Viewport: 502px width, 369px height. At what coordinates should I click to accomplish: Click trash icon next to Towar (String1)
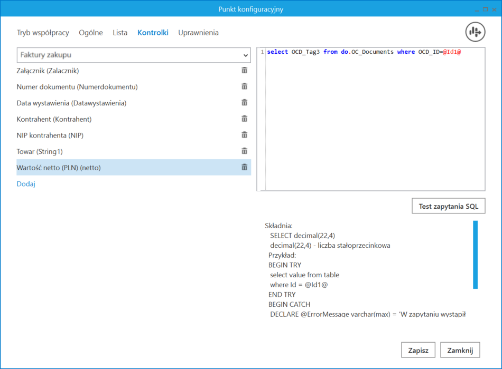click(244, 151)
